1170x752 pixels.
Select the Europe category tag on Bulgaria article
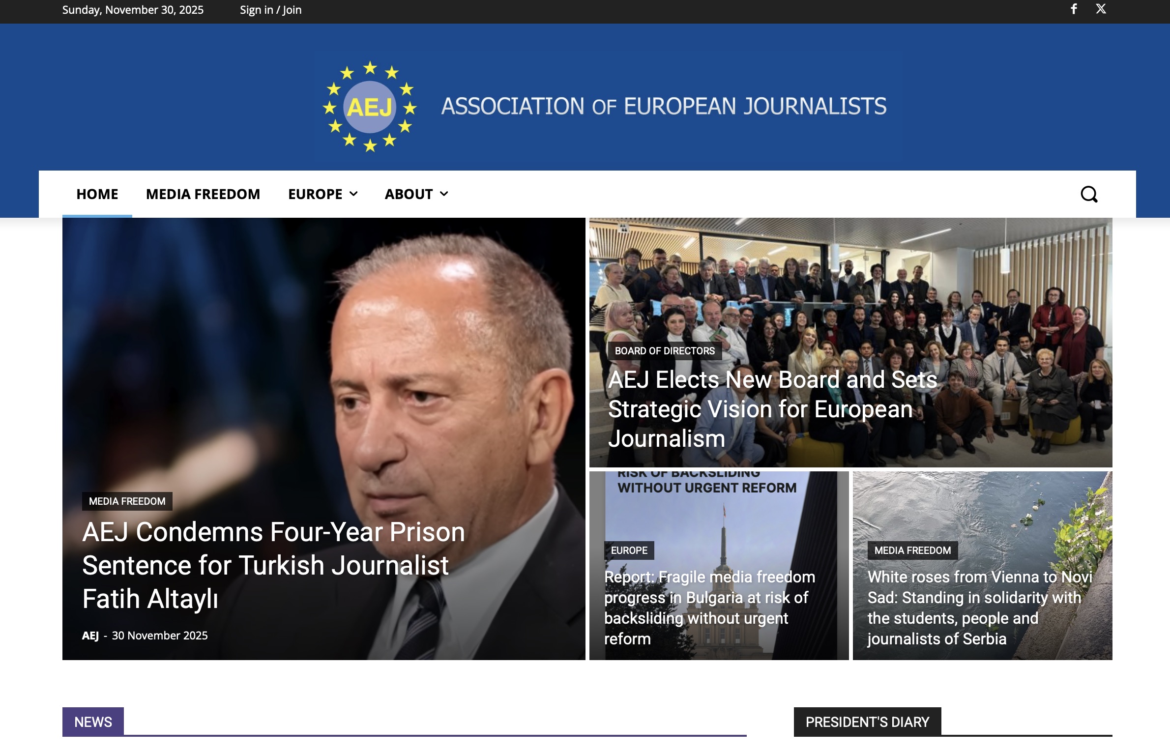629,550
